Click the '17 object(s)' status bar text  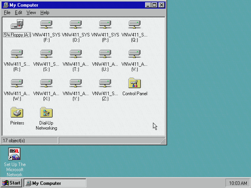click(14, 141)
